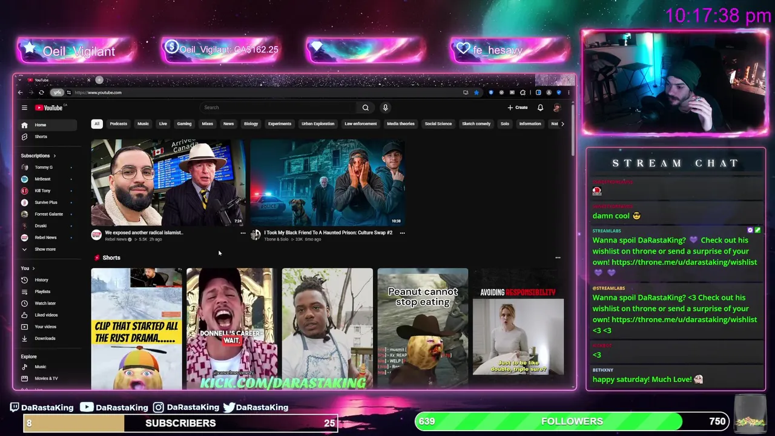Screen dimensions: 775x436
Task: Select the Urban Exploration chip
Action: (318, 124)
